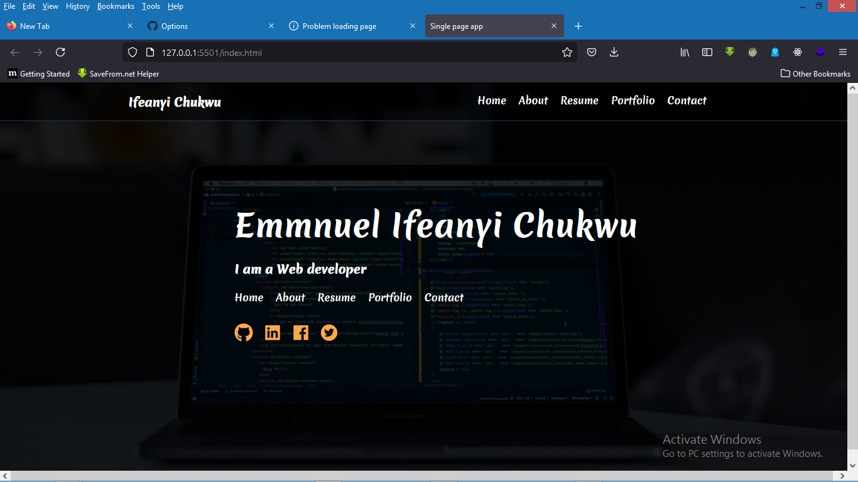Image resolution: width=858 pixels, height=482 pixels.
Task: Save page to Pocket icon
Action: [592, 52]
